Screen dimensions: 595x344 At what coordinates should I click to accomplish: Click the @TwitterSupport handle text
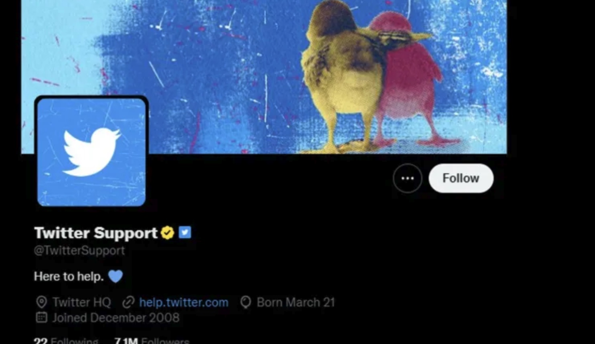click(x=79, y=251)
